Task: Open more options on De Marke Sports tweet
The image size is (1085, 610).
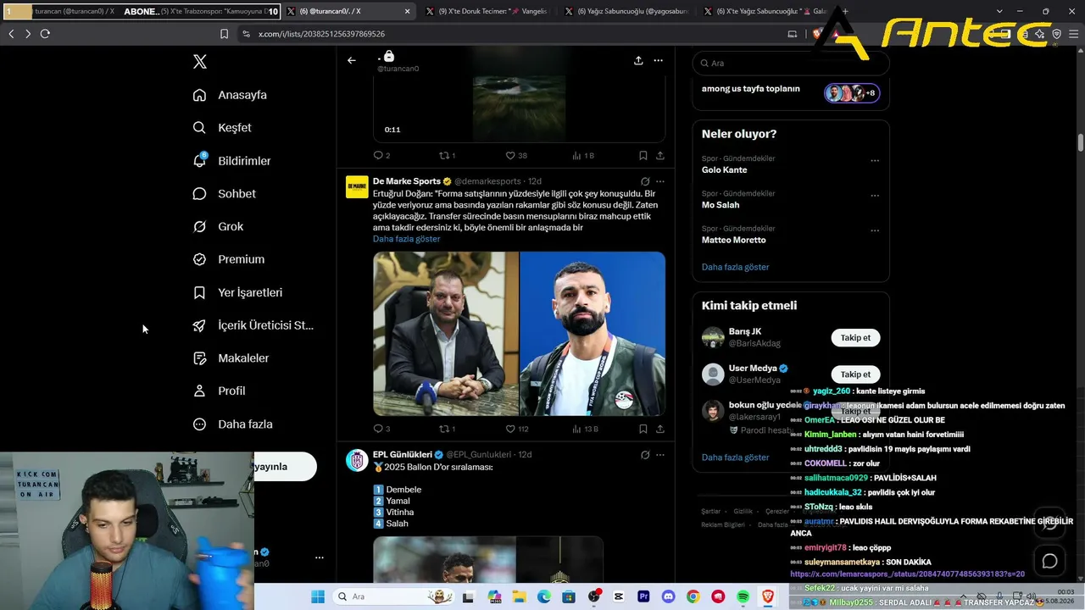Action: [660, 181]
